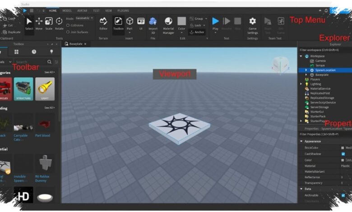Click the Toolbox filter options icon
The image size is (352, 212).
[56, 62]
